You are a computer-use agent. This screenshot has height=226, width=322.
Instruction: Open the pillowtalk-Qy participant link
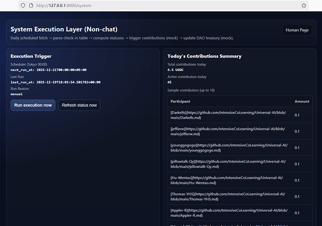228,164
